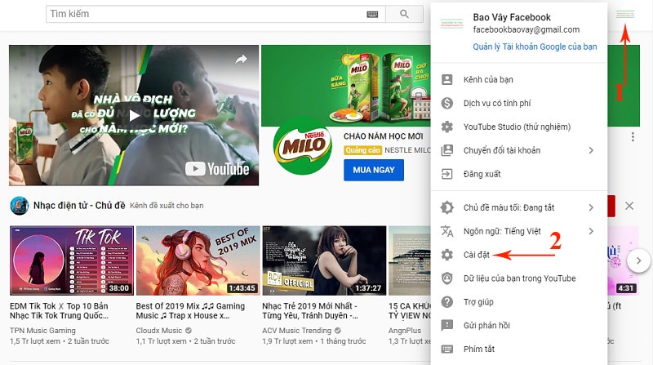Viewport: 653px width, 365px height.
Task: Open Dữ liệu của bạn trong YouTube
Action: coord(519,278)
